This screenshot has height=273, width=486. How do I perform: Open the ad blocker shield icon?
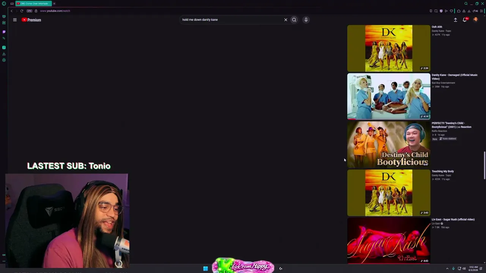pyautogui.click(x=441, y=11)
